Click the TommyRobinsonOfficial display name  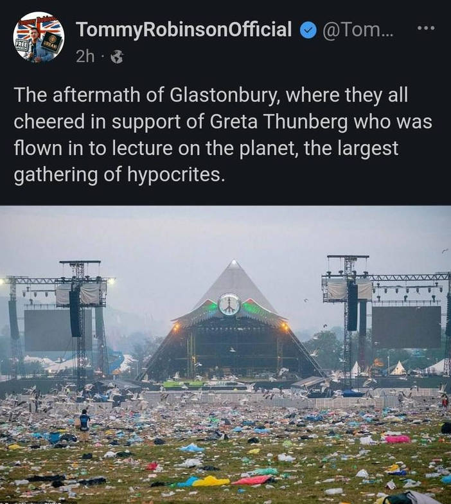point(184,30)
